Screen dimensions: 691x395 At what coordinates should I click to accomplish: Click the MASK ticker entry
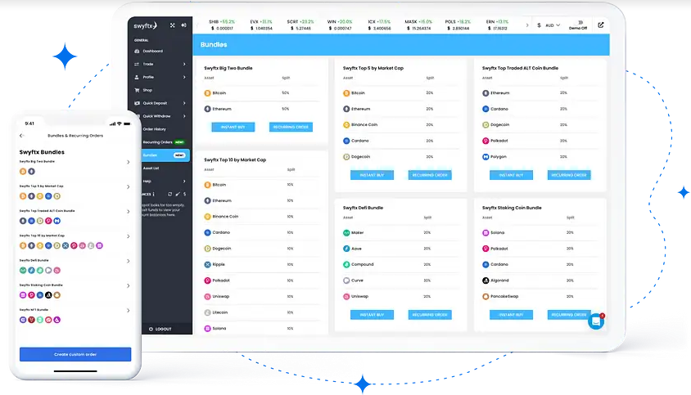418,25
